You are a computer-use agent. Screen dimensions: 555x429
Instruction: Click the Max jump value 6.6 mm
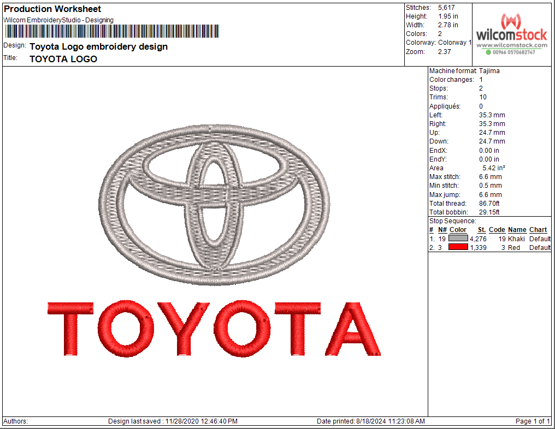(490, 194)
